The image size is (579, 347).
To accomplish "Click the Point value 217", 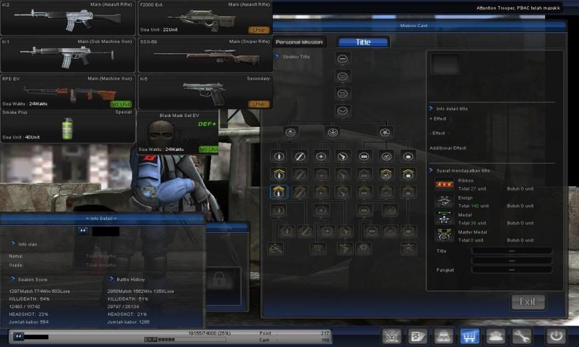I will [x=325, y=333].
